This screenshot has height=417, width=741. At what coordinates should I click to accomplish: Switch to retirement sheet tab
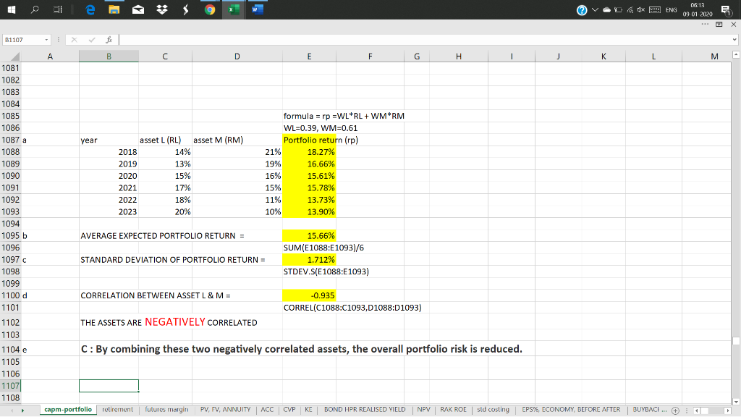click(118, 410)
